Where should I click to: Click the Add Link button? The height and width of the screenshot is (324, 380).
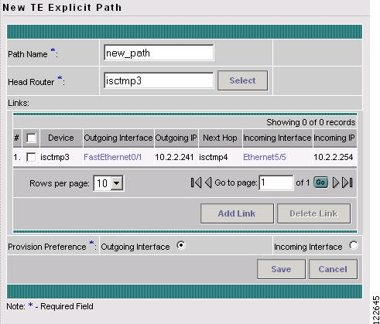coord(237,213)
